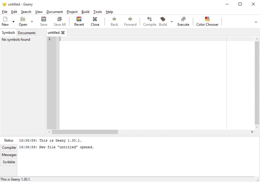Click the Back navigation arrow icon
Screen dimensions: 260x182
(x=114, y=19)
